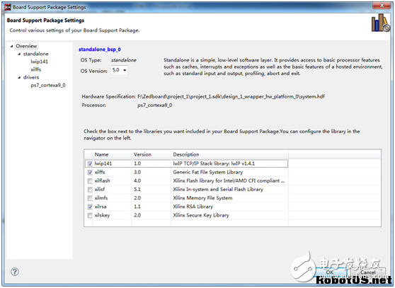Click the Cancel button
The height and width of the screenshot is (288, 395).
pos(368,272)
